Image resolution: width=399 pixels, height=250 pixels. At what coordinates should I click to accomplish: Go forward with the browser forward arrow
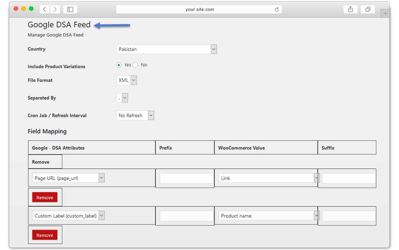pos(55,9)
